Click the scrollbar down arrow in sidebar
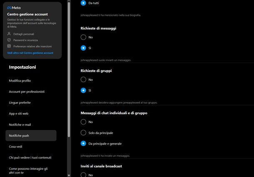This screenshot has width=254, height=177. pyautogui.click(x=69, y=175)
